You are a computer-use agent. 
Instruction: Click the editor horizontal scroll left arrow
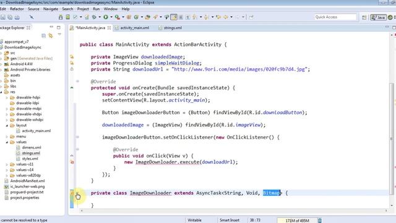[x=82, y=211]
